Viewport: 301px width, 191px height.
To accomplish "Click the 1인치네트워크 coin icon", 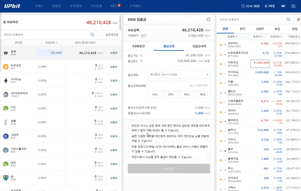I will tap(6, 94).
